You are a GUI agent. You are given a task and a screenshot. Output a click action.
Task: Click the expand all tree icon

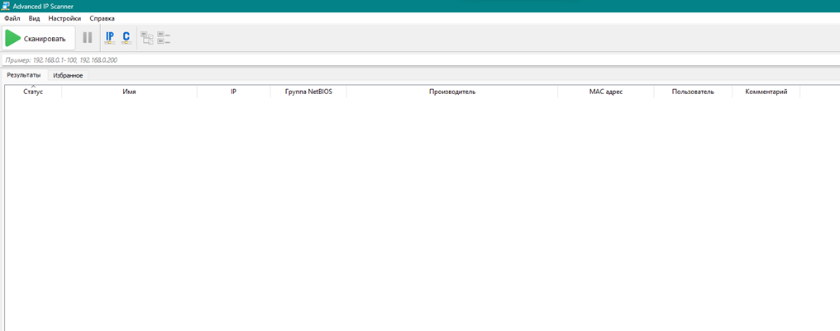coord(147,38)
